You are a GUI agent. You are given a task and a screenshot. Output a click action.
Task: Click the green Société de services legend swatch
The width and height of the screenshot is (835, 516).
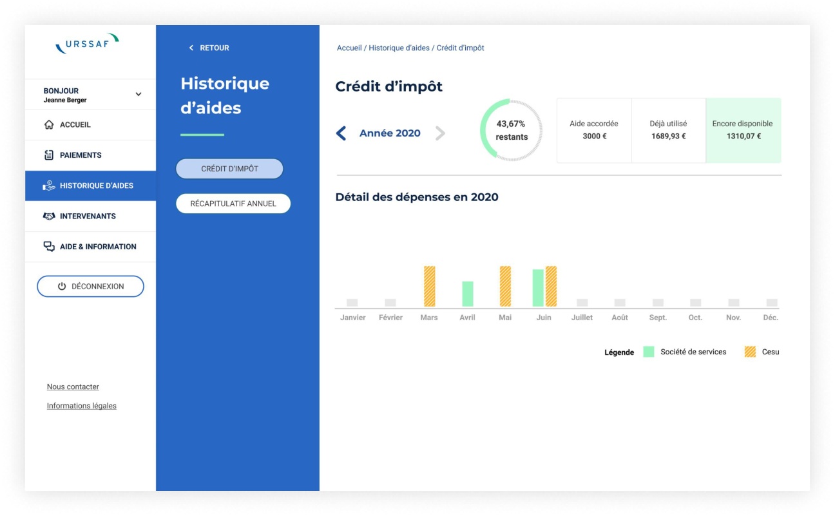[x=649, y=352]
